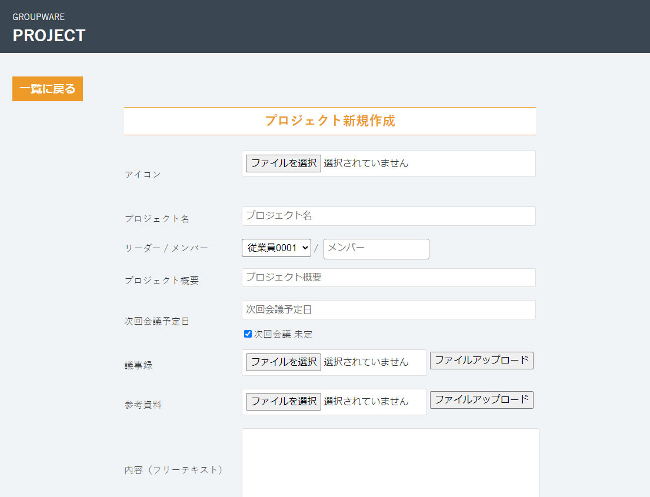650x497 pixels.
Task: Click 選択されていません text in アイコン row
Action: [366, 163]
